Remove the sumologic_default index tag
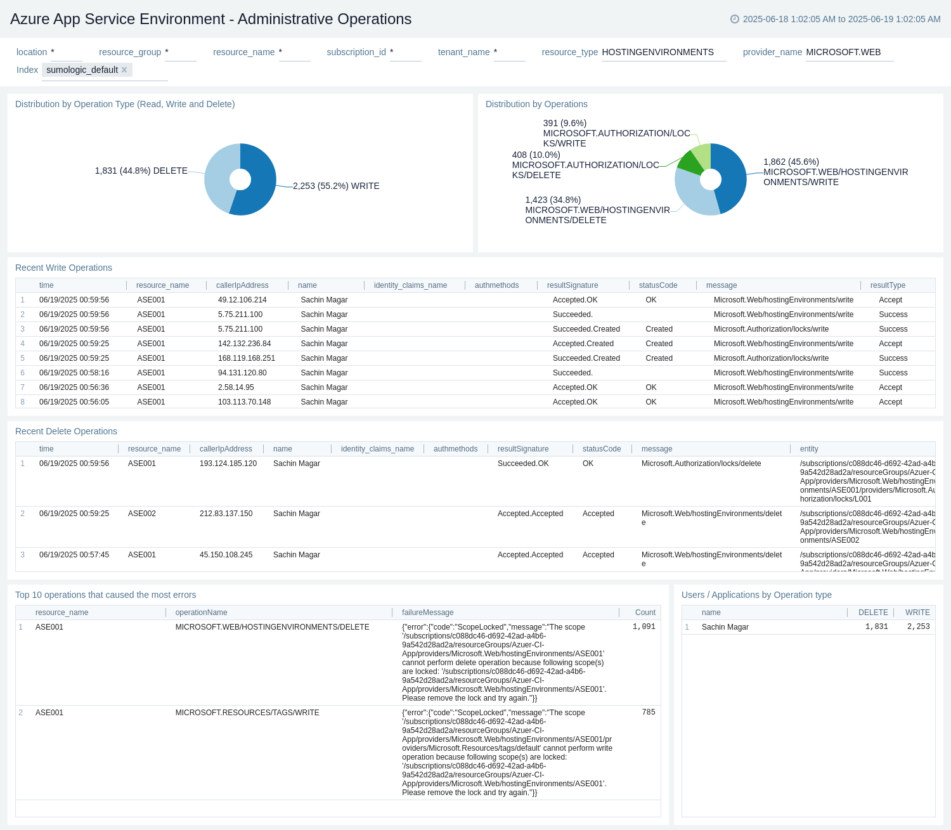 coord(124,70)
